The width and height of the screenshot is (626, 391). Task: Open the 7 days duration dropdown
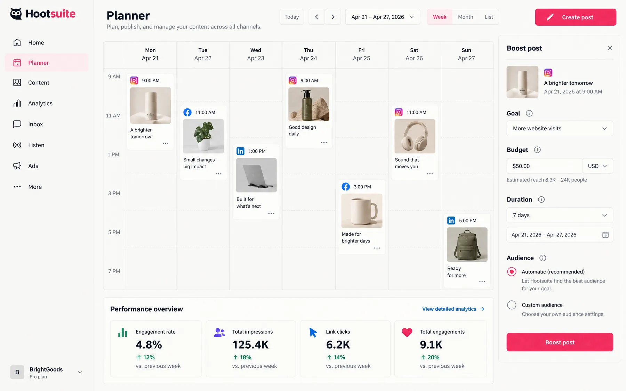tap(560, 215)
